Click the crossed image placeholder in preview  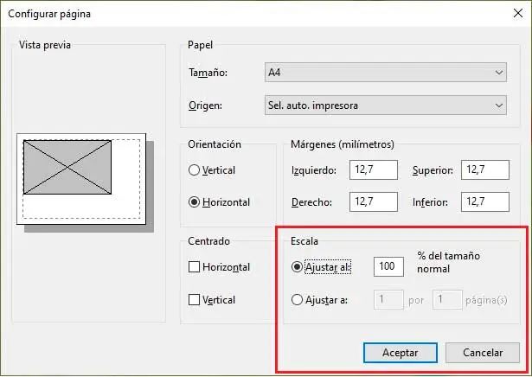(67, 167)
